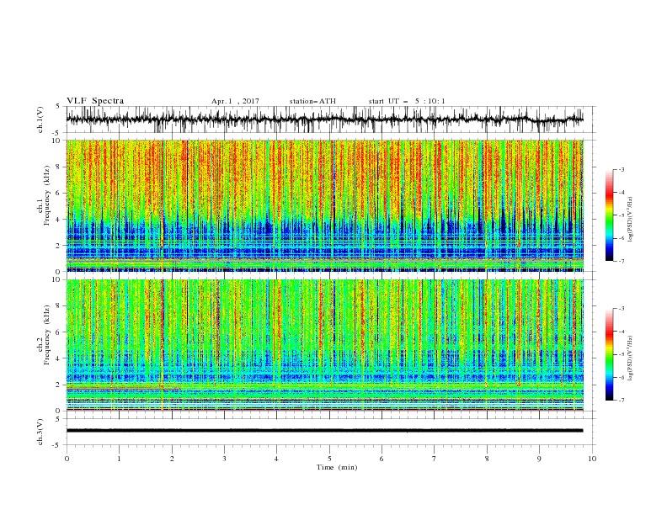Select the ch.2 colorbar "log(PSD)(V²/Hz)" label
Screen dimensions: 667x515
pyautogui.click(x=631, y=358)
